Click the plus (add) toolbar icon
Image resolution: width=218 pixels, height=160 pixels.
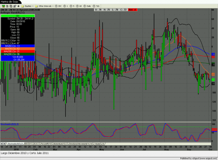pos(18,6)
